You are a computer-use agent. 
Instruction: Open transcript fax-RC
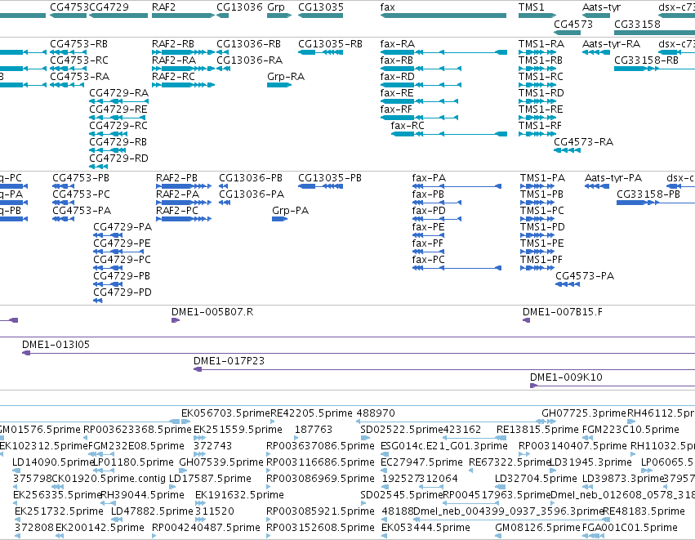coord(408,126)
